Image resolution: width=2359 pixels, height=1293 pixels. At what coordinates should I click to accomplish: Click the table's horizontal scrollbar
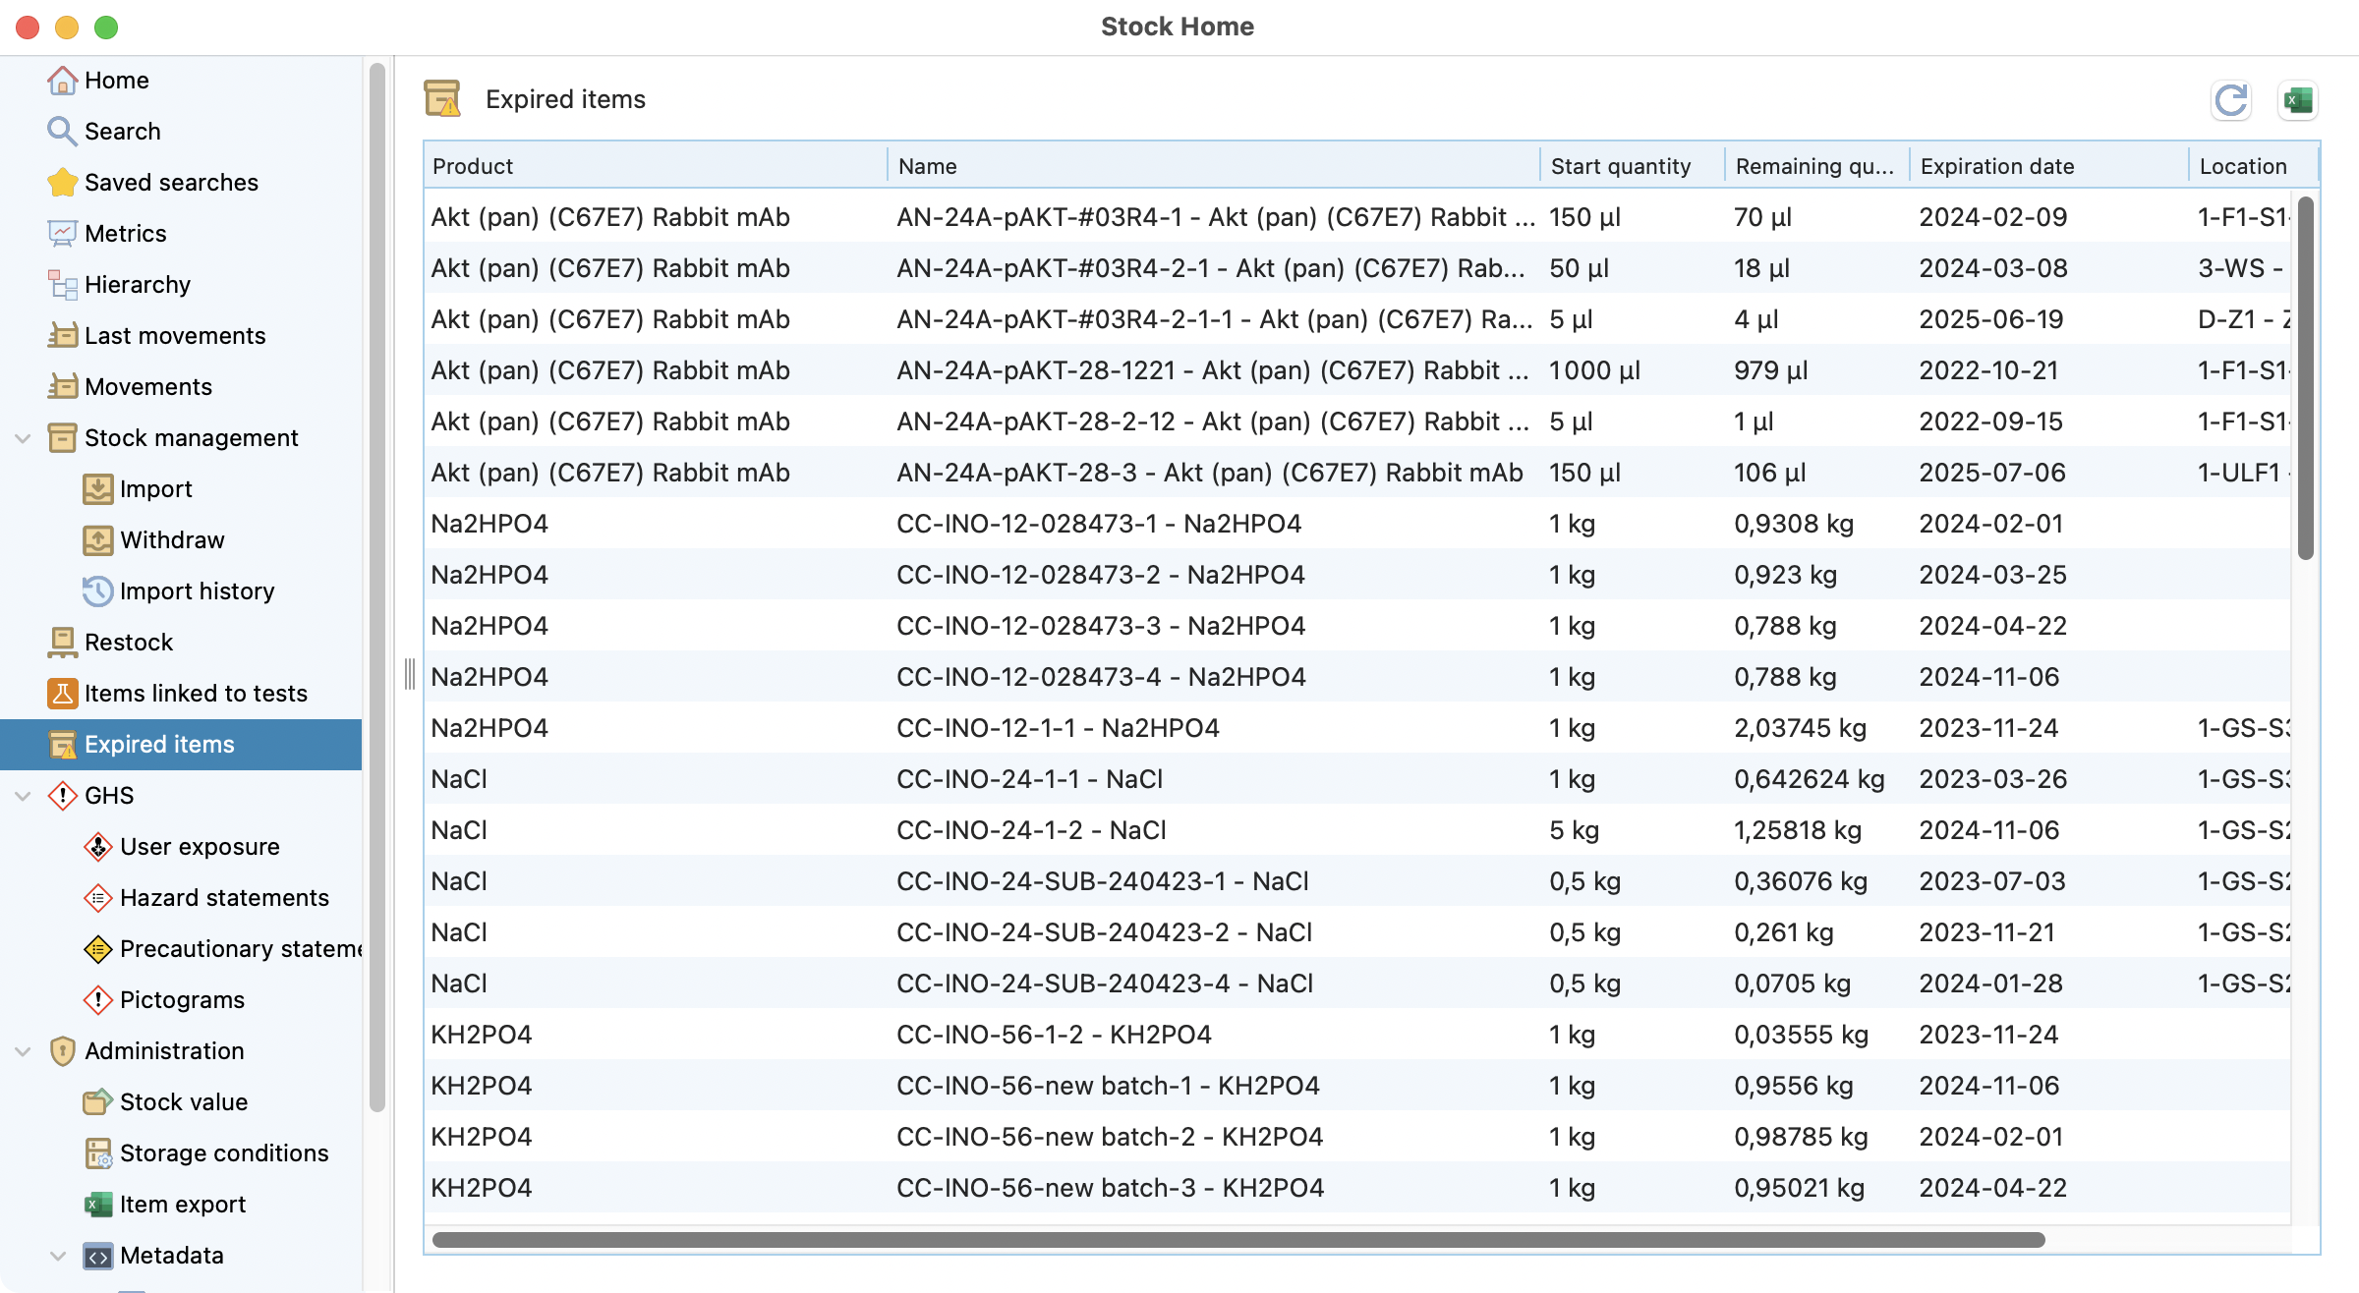point(1238,1240)
